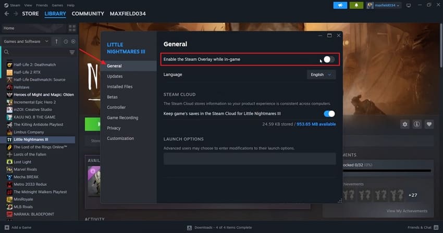Click the View My Achievements link
443x233 pixels.
[407, 211]
